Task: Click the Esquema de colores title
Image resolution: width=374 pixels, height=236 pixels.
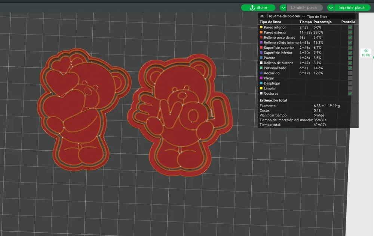Action: click(x=283, y=16)
